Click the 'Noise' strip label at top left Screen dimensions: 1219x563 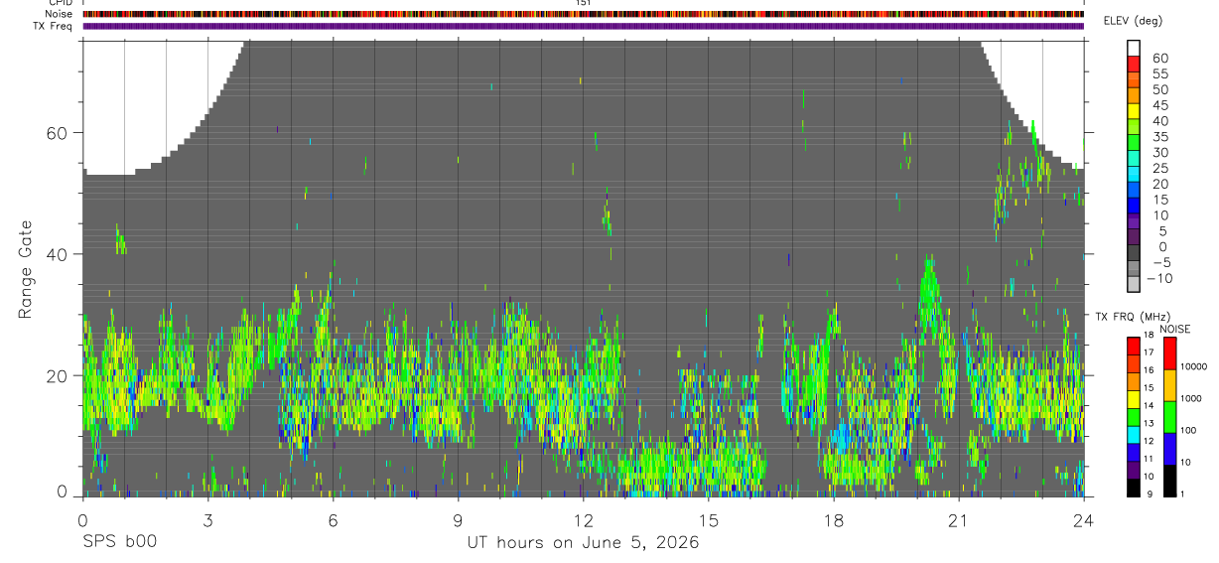pos(59,14)
